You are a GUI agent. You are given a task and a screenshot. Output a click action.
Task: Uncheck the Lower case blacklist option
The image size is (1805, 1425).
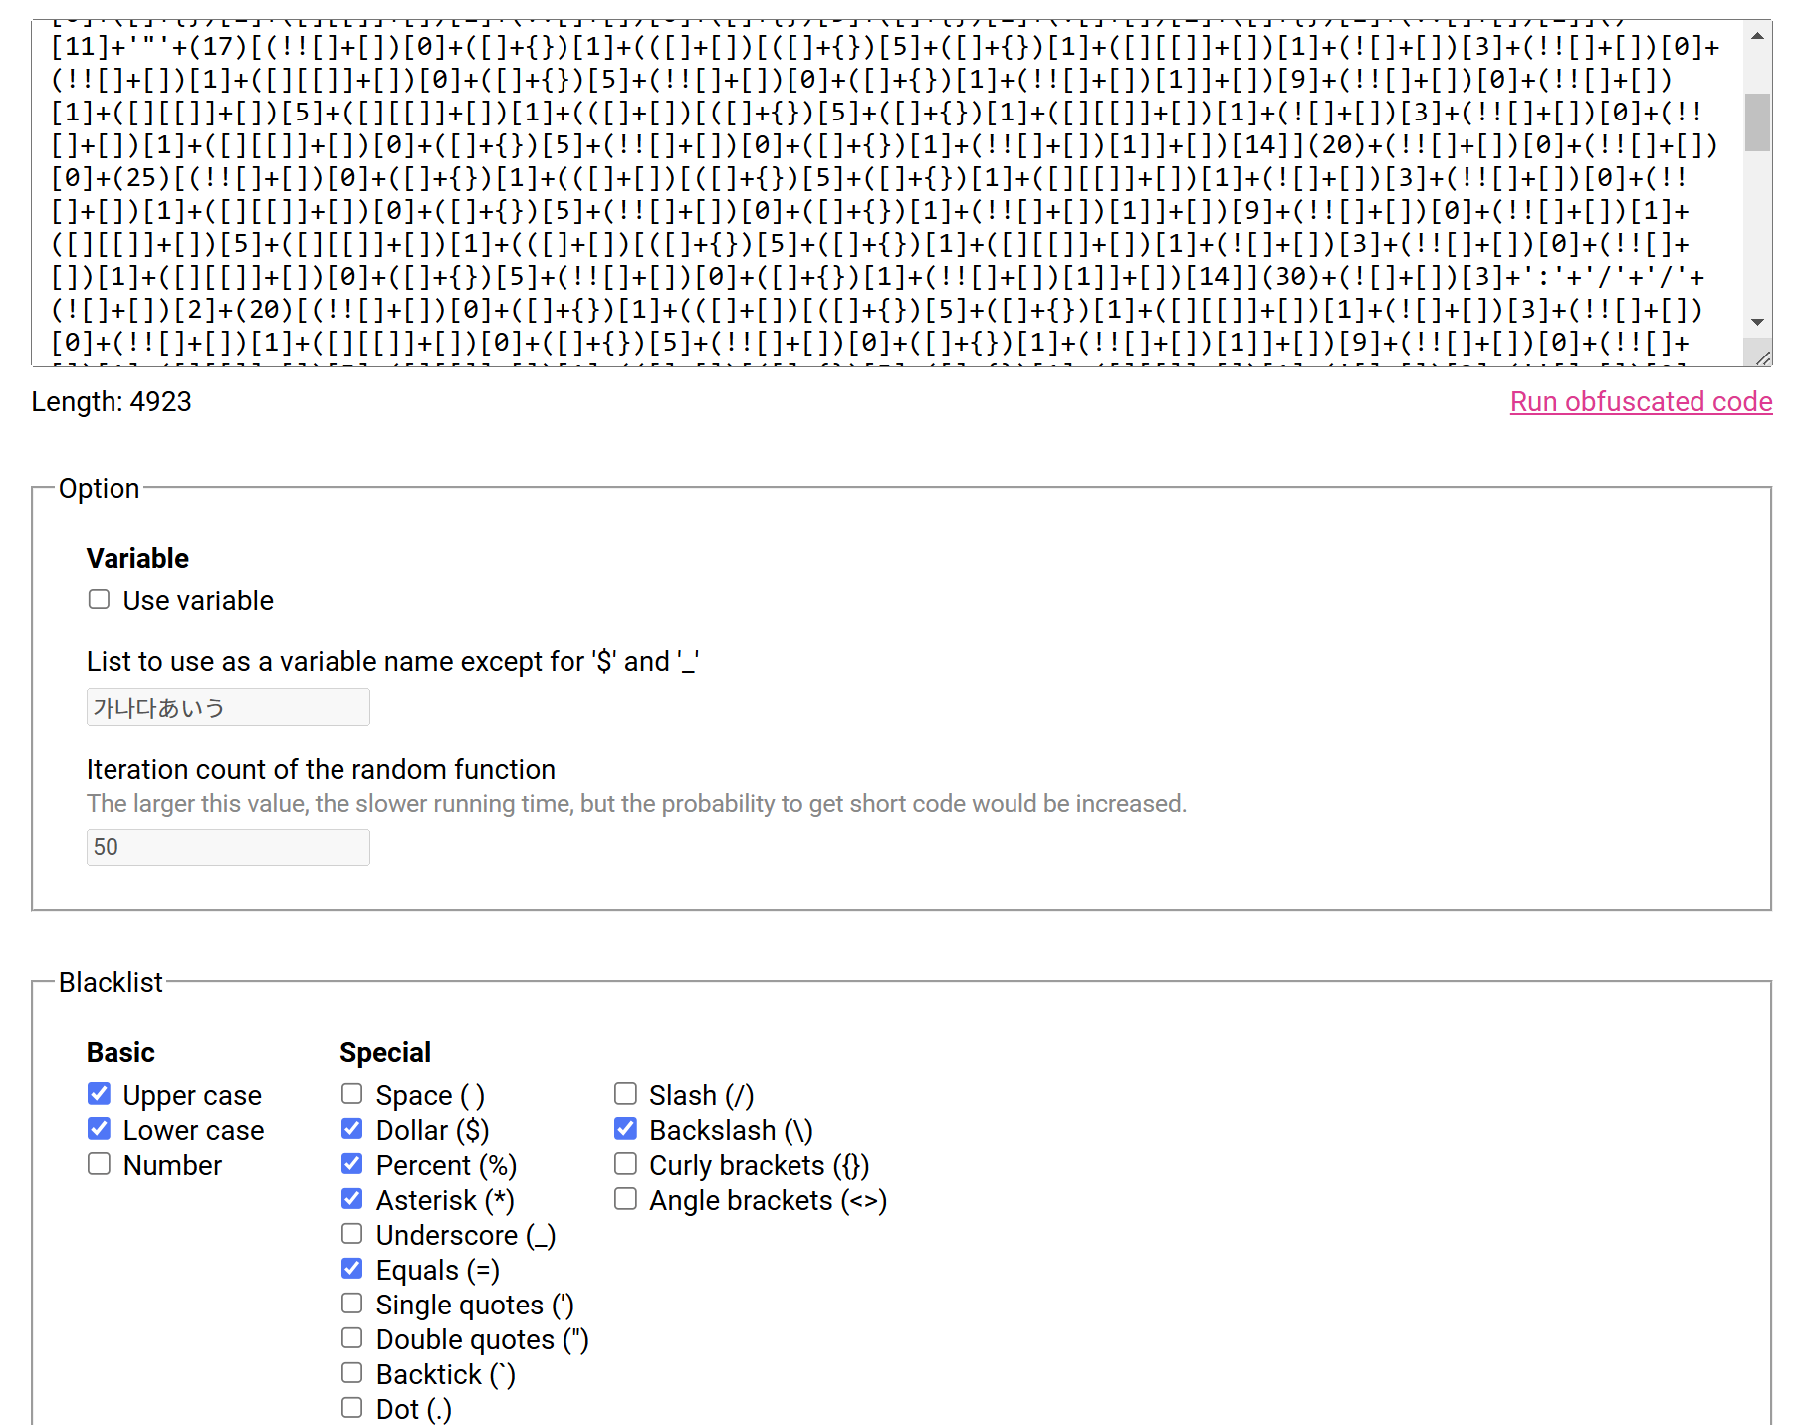(x=99, y=1128)
